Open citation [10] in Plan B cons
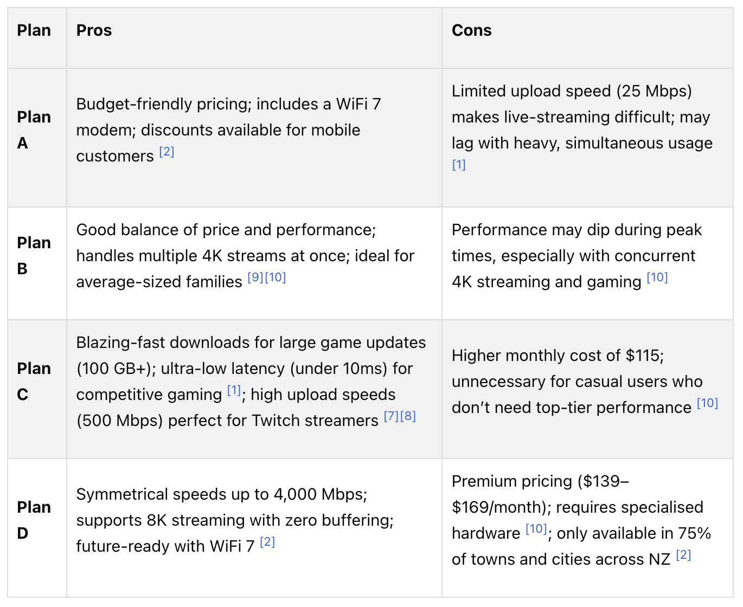This screenshot has width=743, height=607. (657, 277)
